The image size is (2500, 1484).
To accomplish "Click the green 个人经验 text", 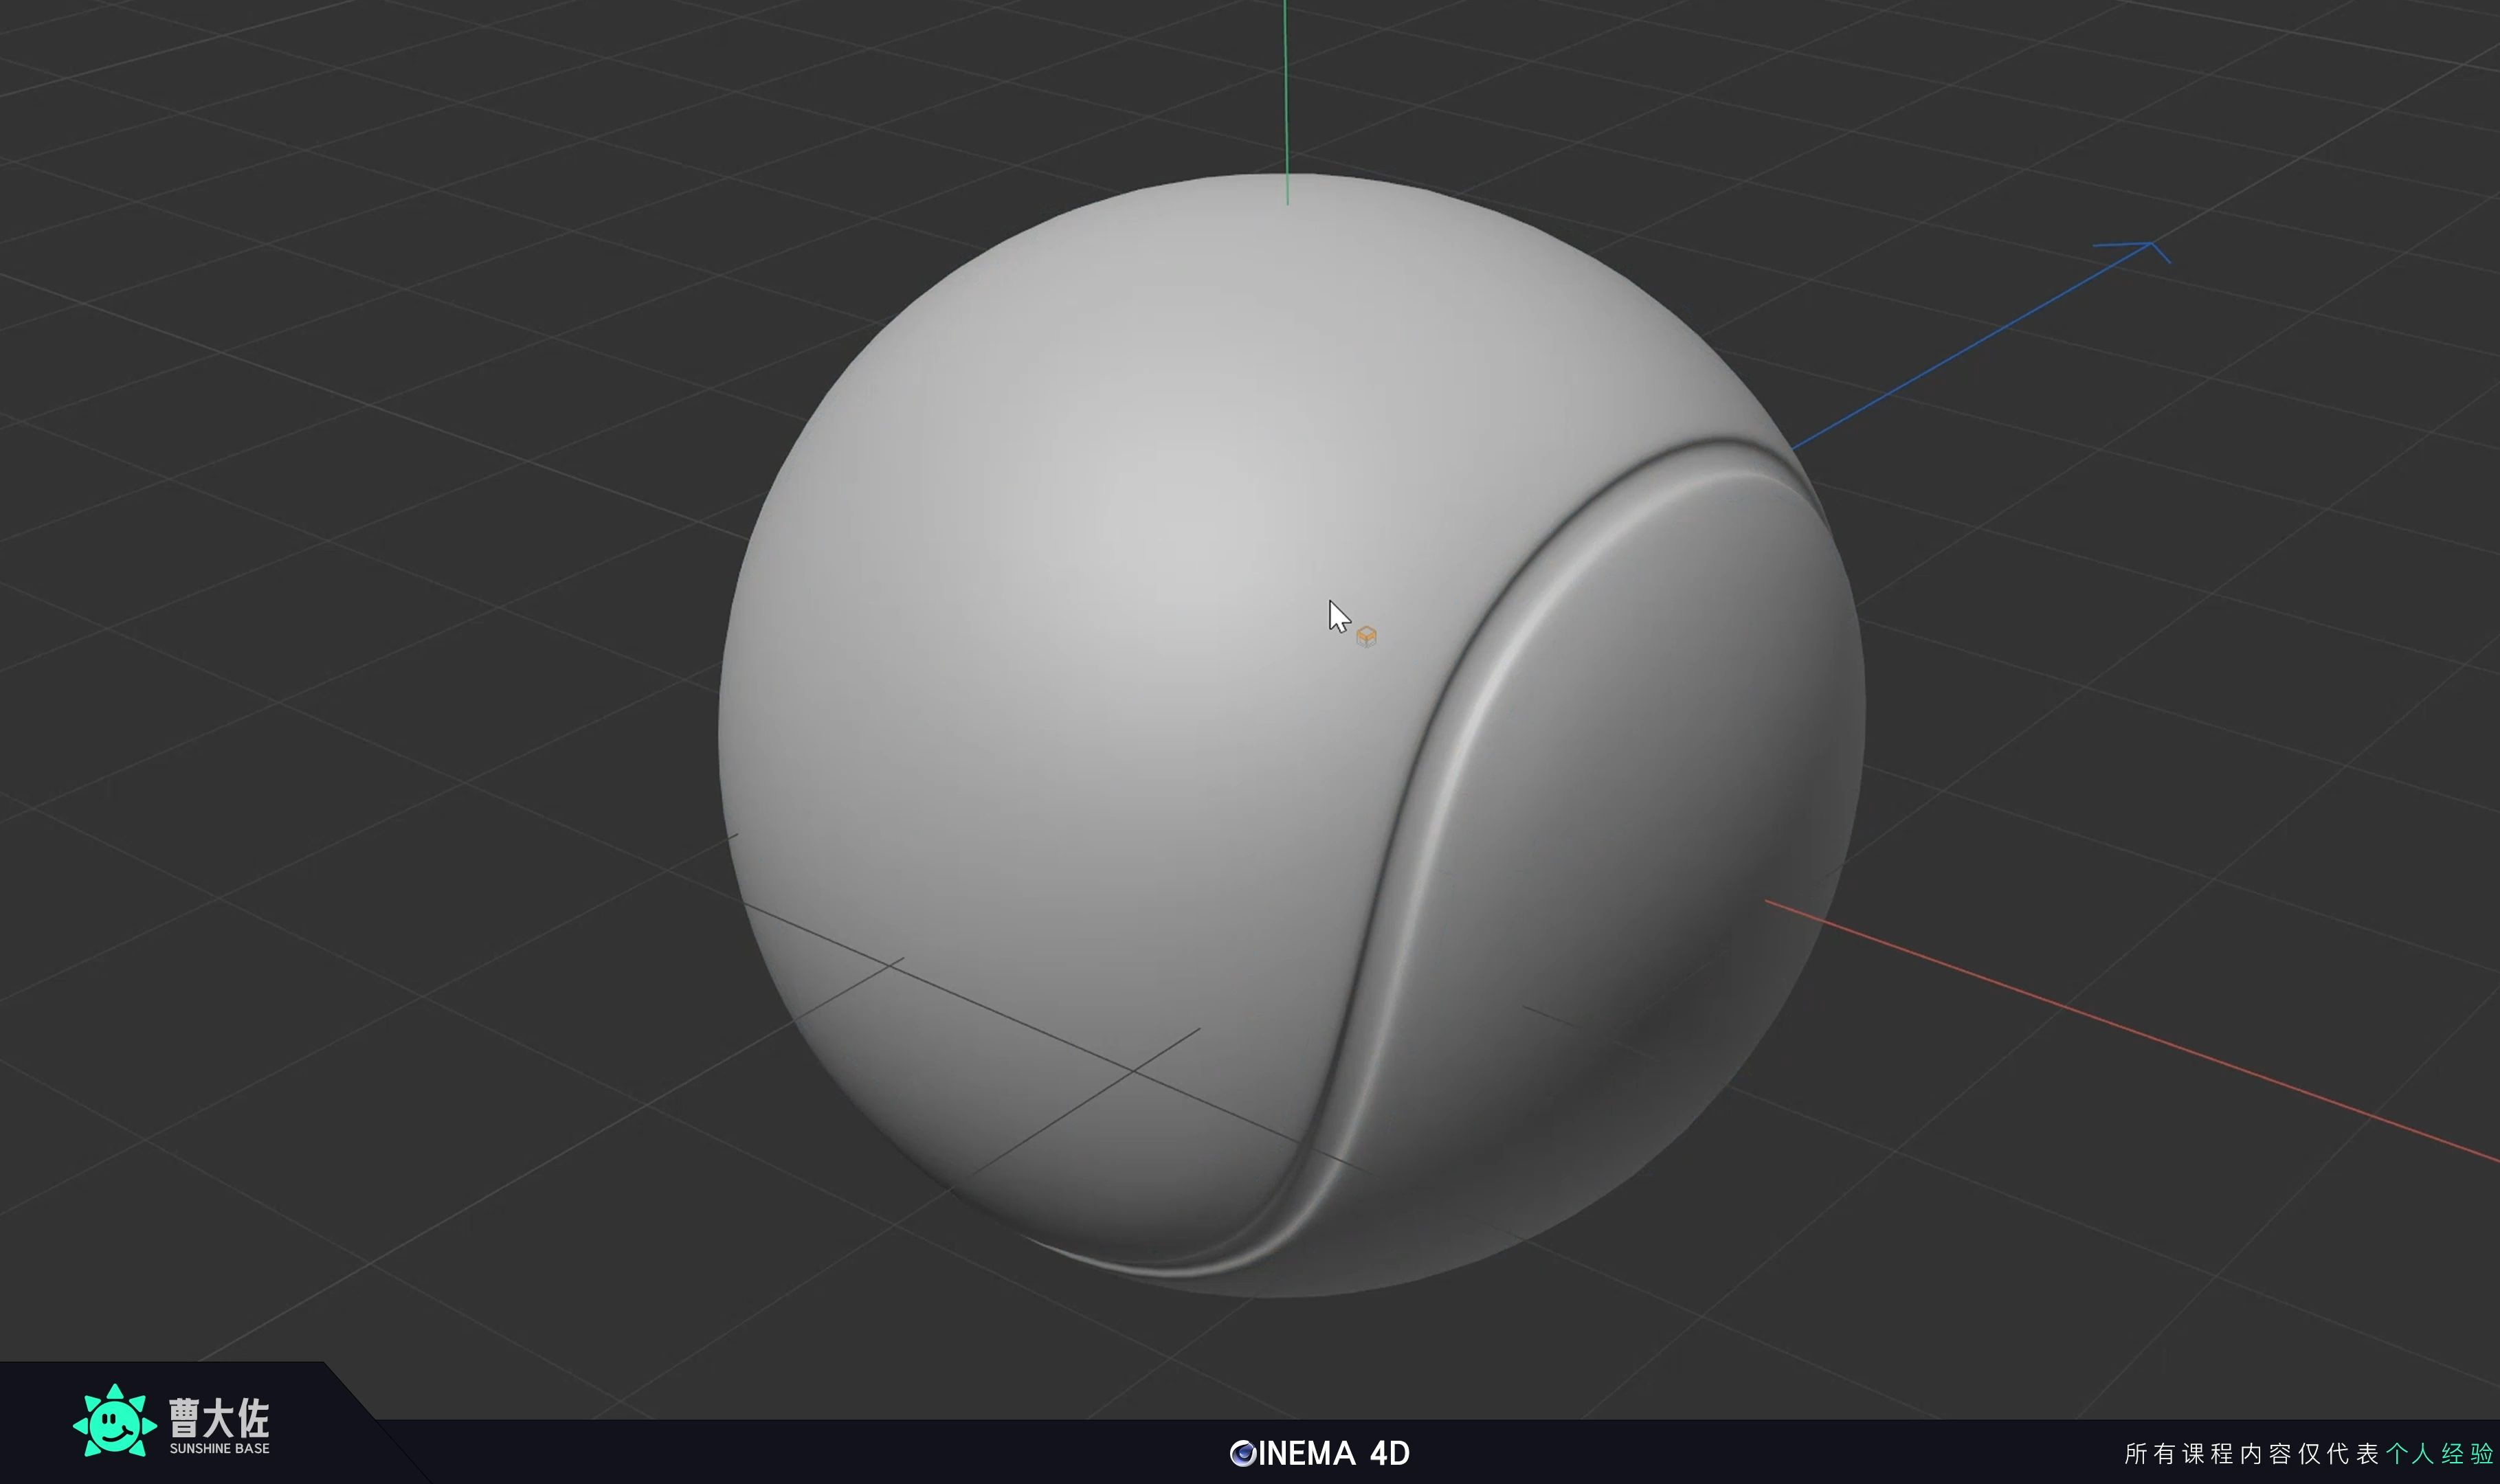I will point(2439,1453).
